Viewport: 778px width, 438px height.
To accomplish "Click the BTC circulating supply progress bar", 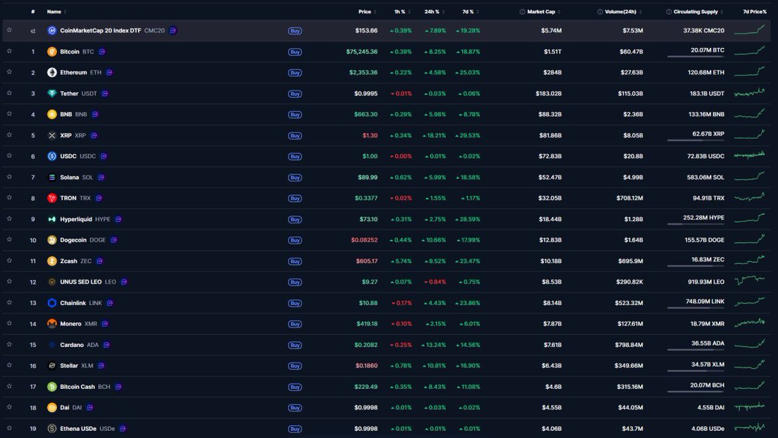I will (696, 56).
